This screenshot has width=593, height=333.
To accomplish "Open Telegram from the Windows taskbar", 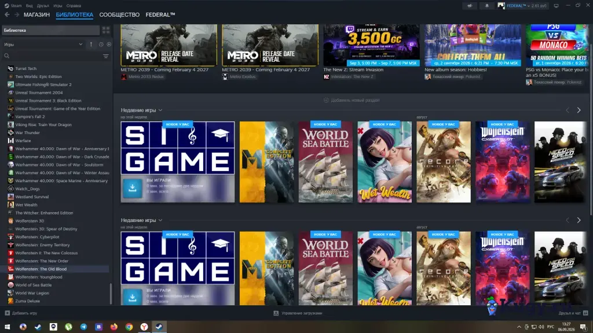I will [83, 327].
